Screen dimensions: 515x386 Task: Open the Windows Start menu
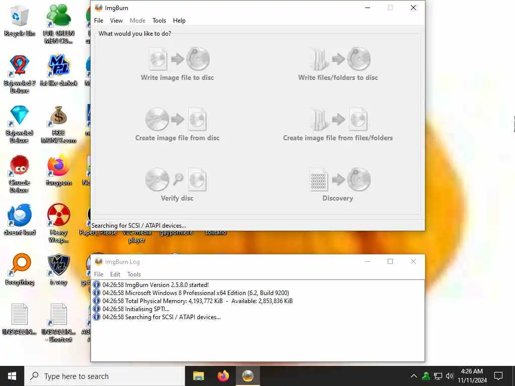coord(12,376)
